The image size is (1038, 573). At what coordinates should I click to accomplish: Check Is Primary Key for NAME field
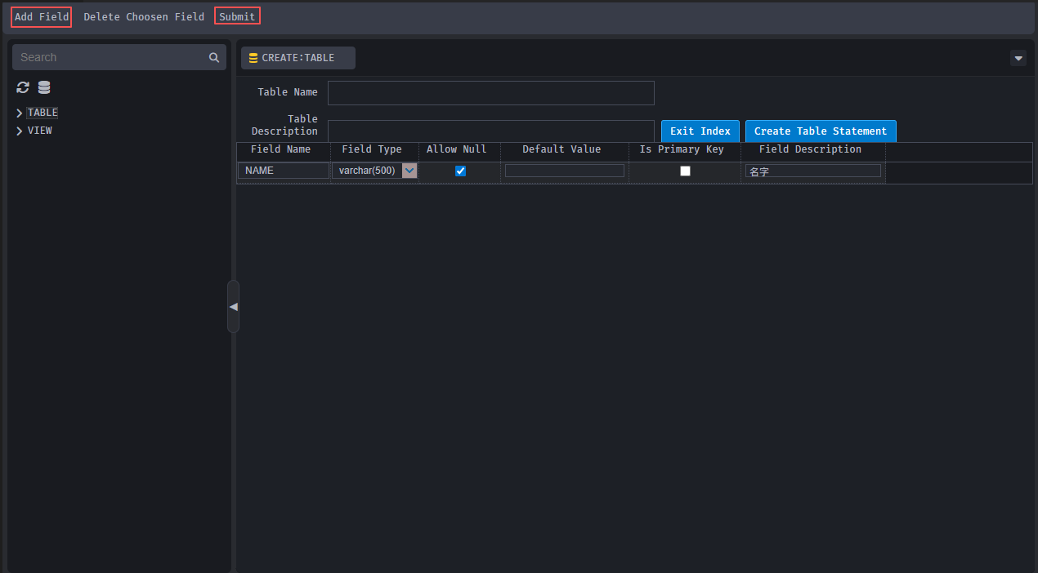pos(685,171)
